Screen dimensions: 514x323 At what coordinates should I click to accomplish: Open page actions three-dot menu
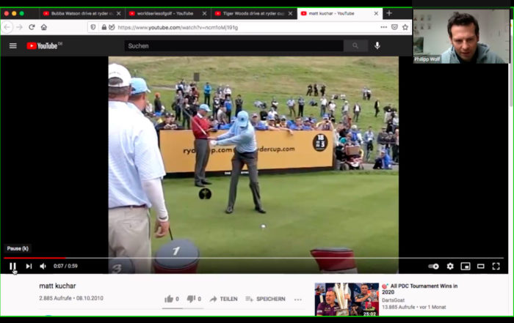[x=383, y=27]
